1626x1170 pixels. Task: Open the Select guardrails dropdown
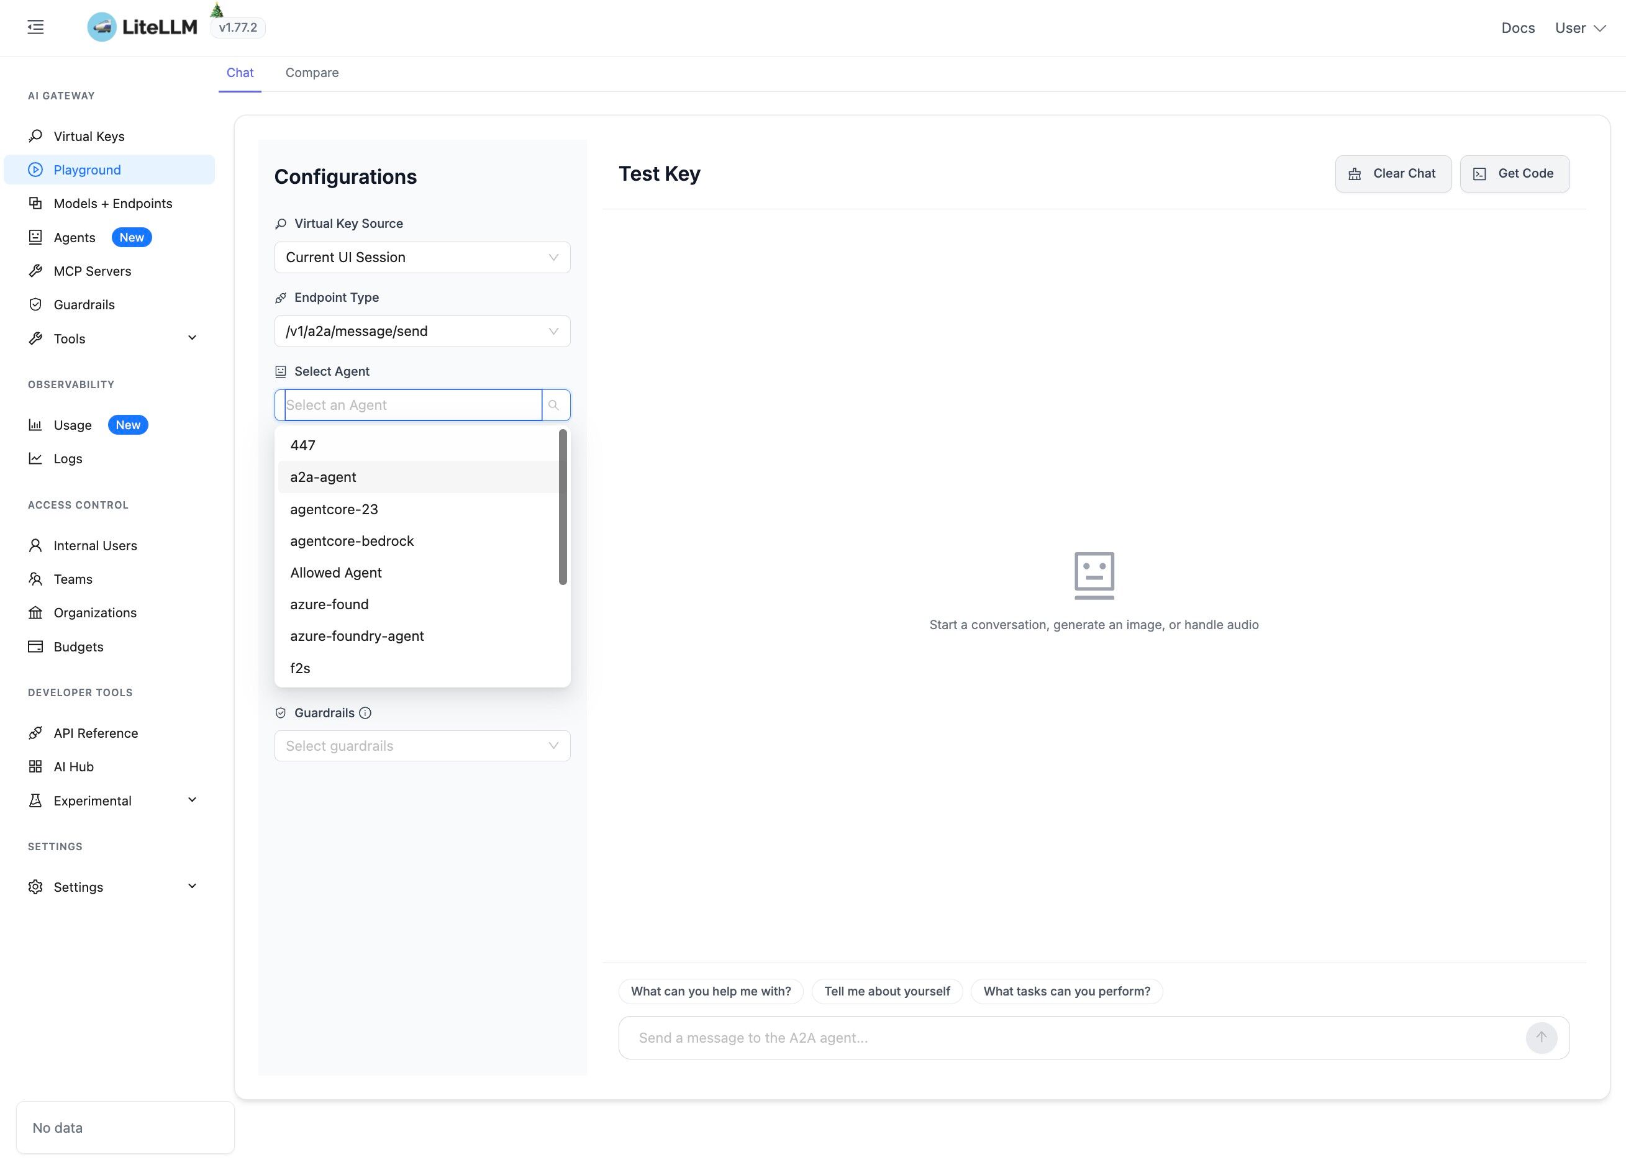coord(422,746)
